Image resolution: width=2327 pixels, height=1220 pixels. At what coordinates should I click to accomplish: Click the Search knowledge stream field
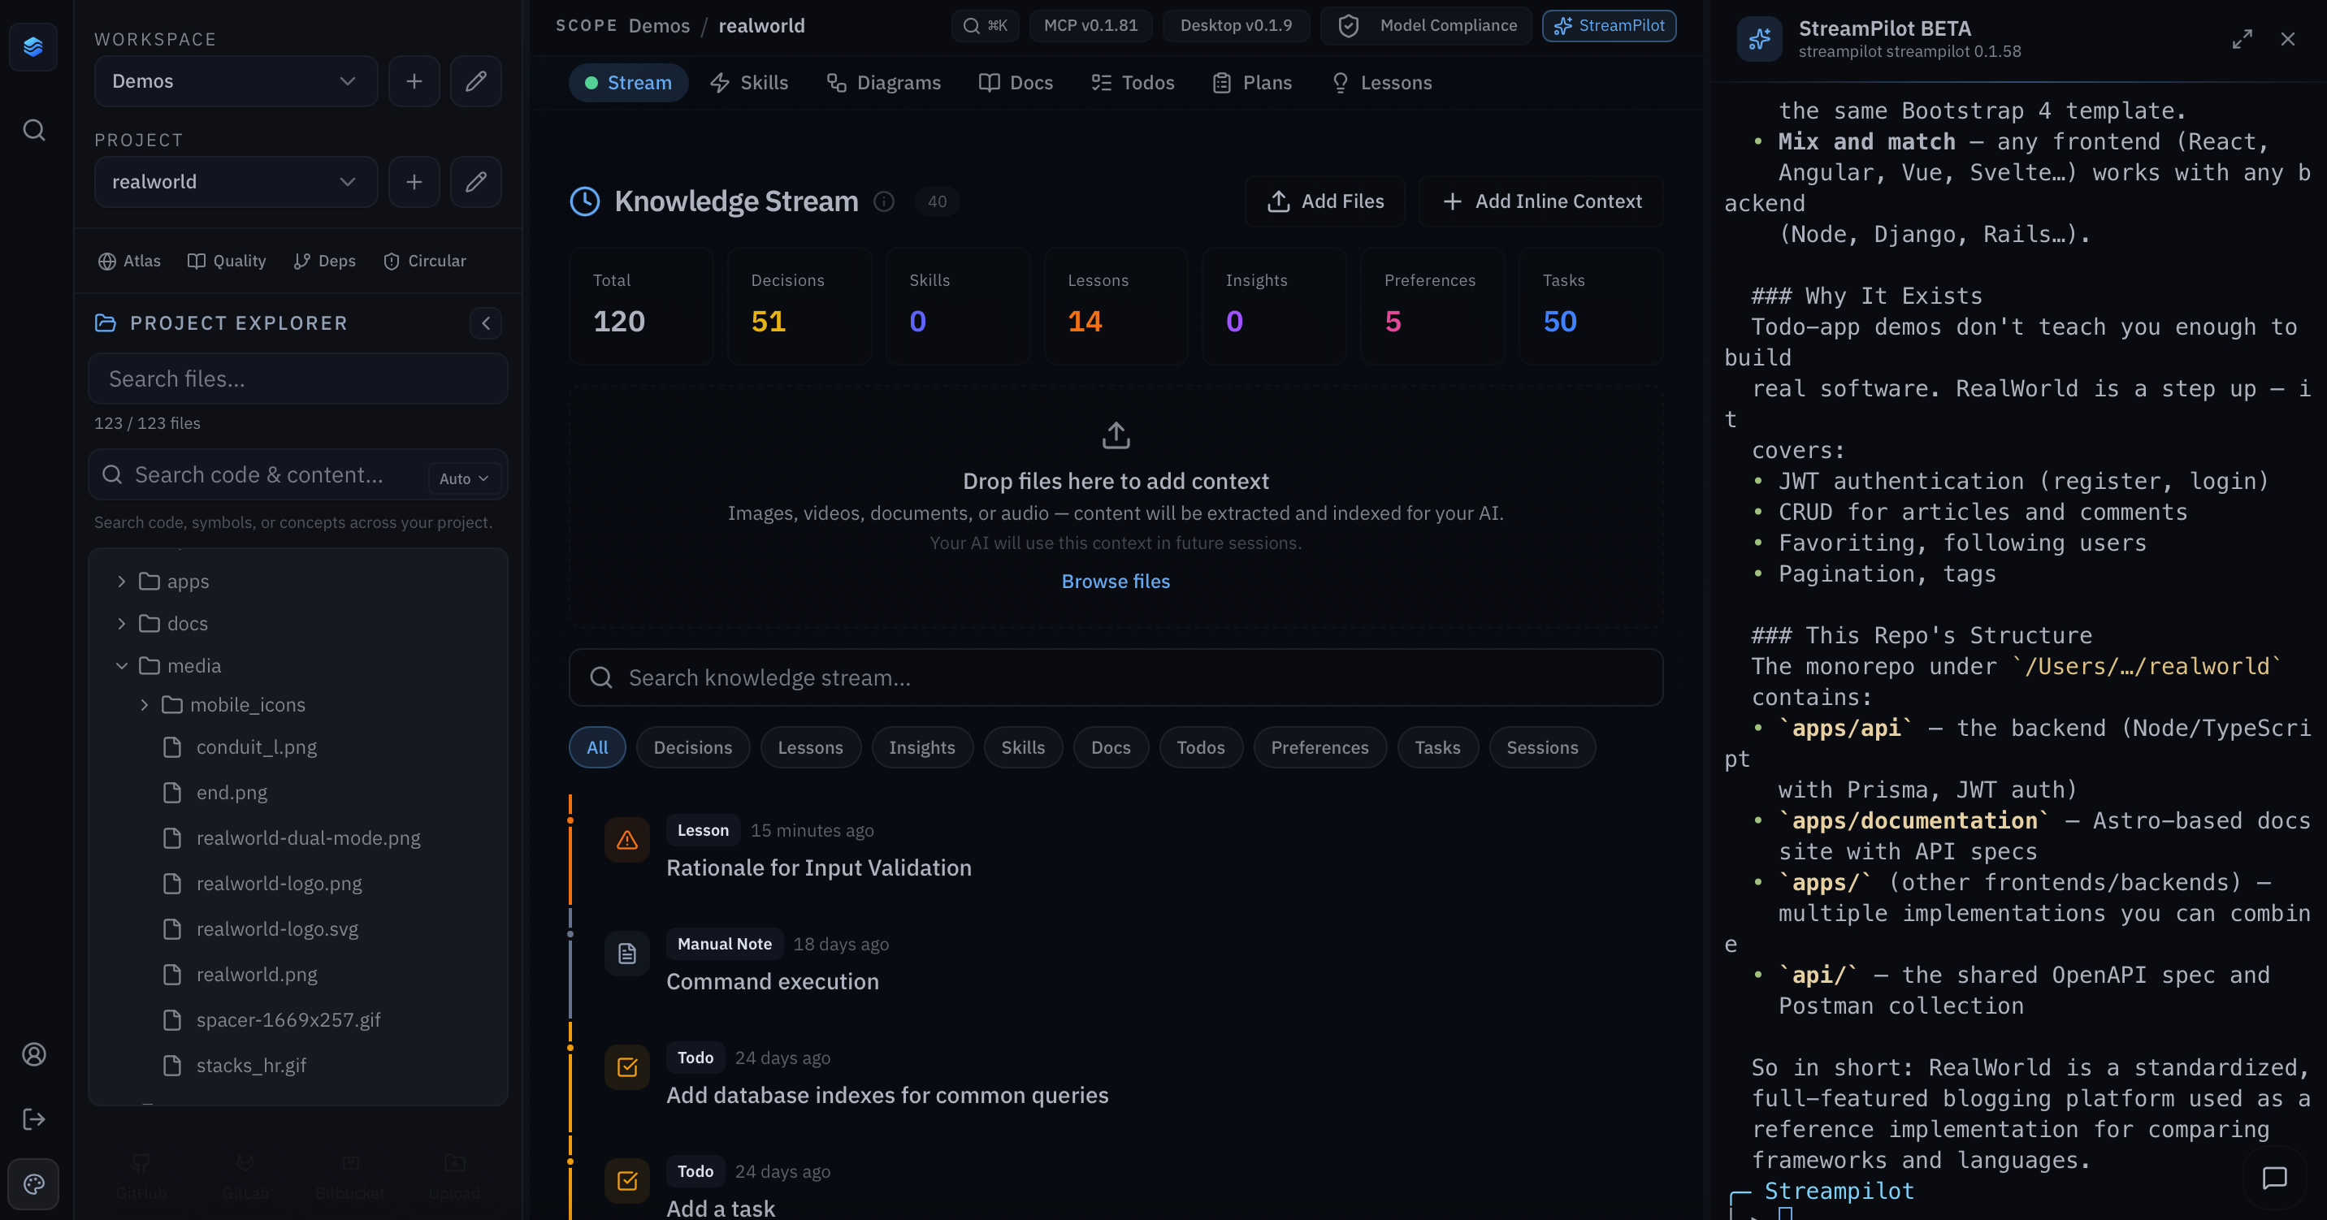pyautogui.click(x=1115, y=677)
